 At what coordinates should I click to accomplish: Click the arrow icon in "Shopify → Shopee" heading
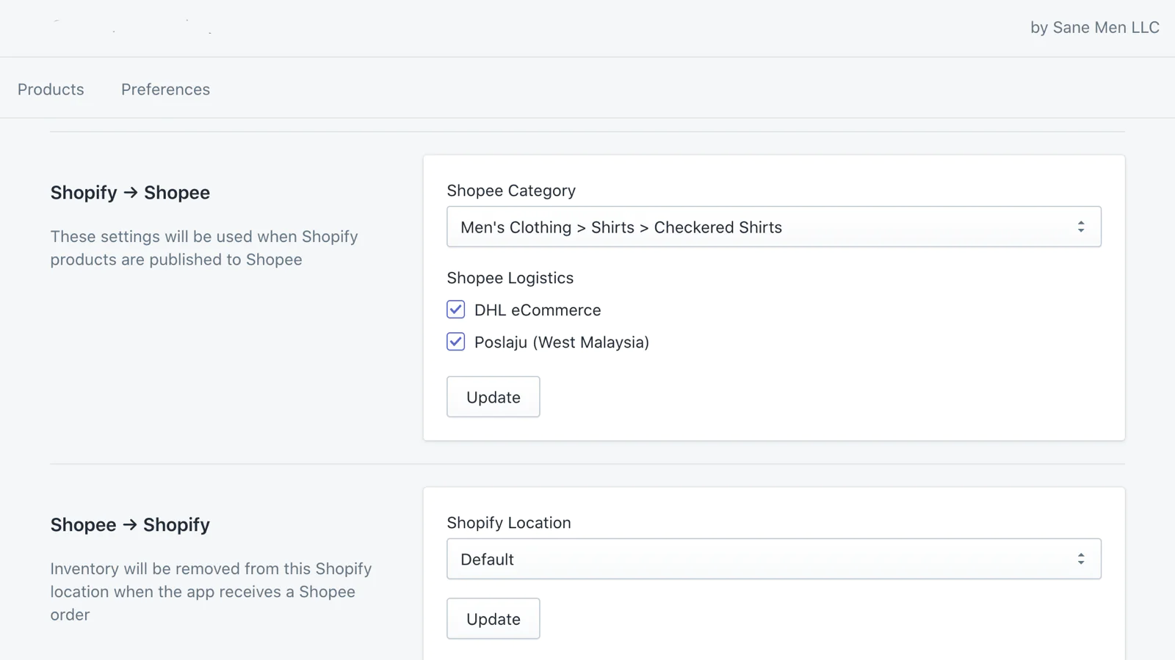click(131, 192)
